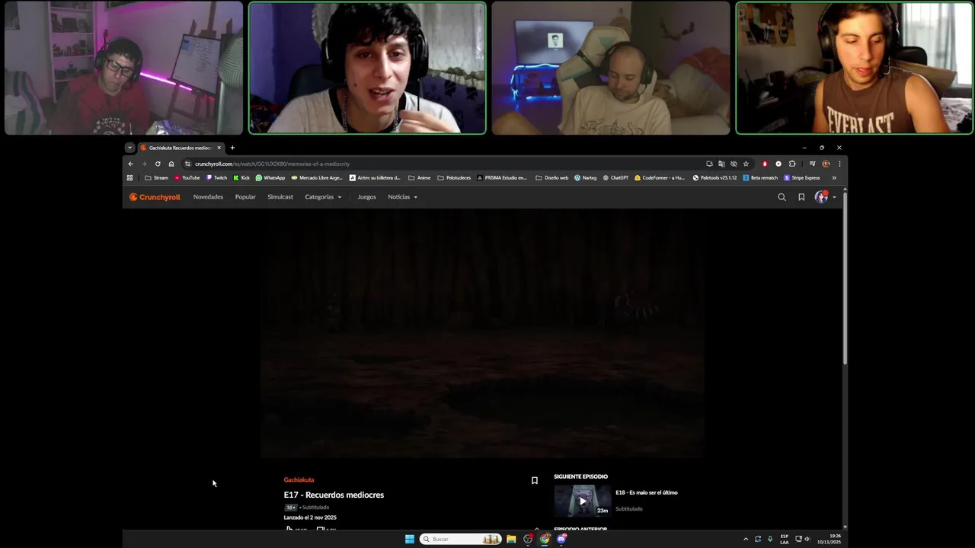975x548 pixels.
Task: Click the Windows taskbar Buscar search box
Action: tap(461, 539)
